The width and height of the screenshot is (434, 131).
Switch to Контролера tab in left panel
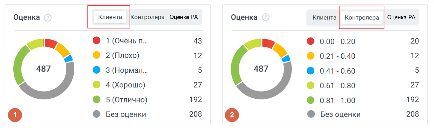[x=147, y=17]
